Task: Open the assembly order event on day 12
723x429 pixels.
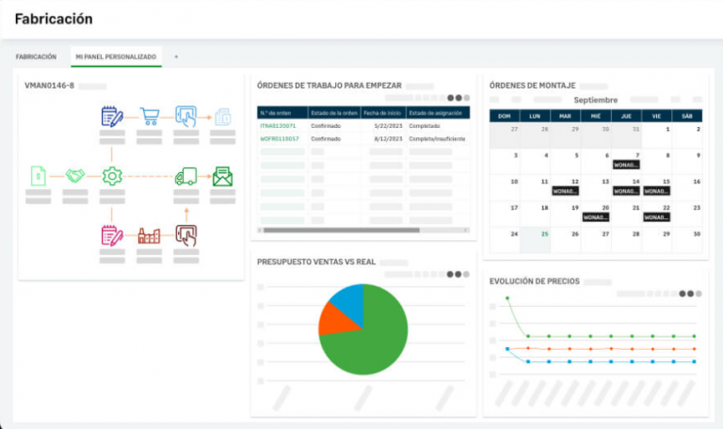Action: pyautogui.click(x=565, y=190)
